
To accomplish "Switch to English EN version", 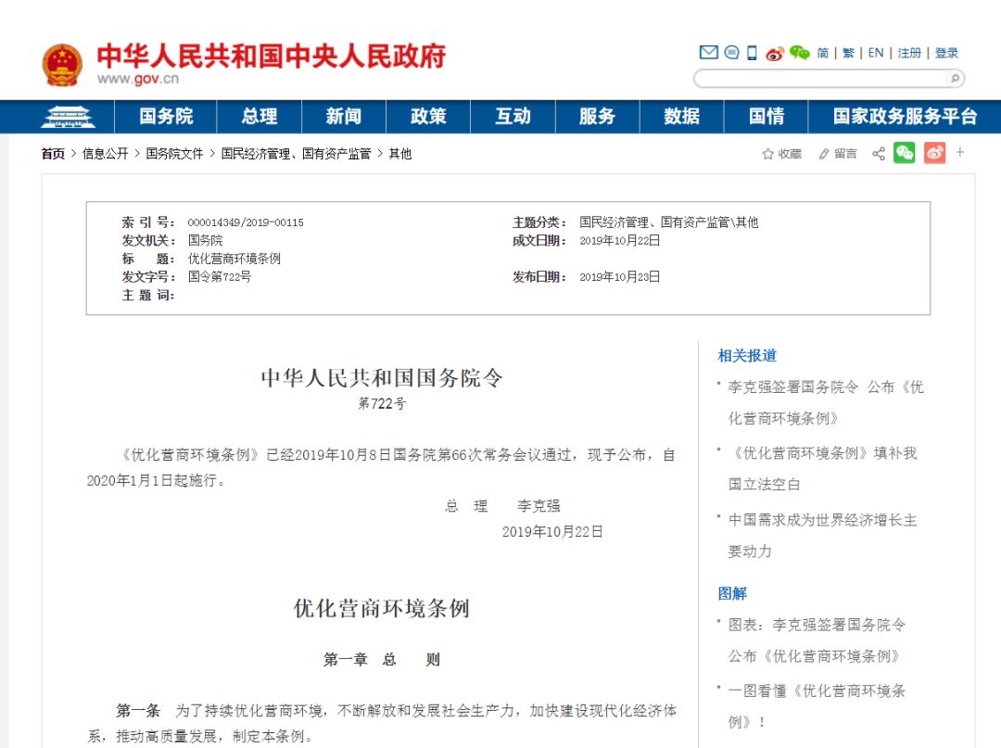I will point(876,53).
